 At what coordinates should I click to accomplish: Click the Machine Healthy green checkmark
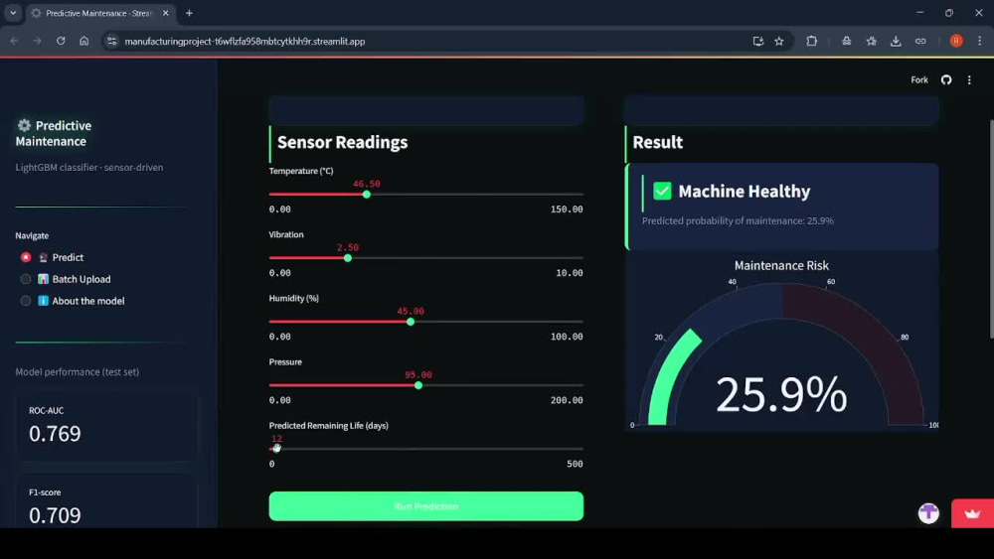pyautogui.click(x=662, y=191)
